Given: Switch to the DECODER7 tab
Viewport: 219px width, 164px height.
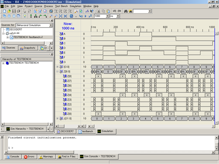Looking at the screenshot, I should click(65, 131).
